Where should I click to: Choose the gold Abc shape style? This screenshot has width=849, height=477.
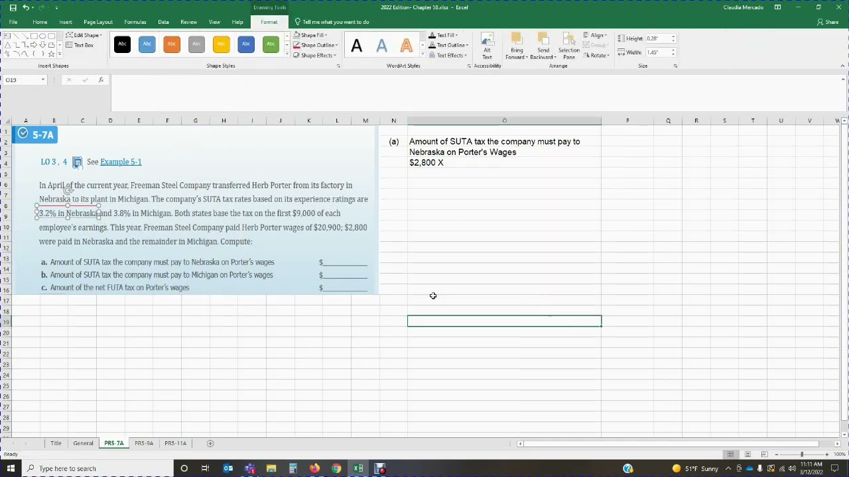(221, 44)
